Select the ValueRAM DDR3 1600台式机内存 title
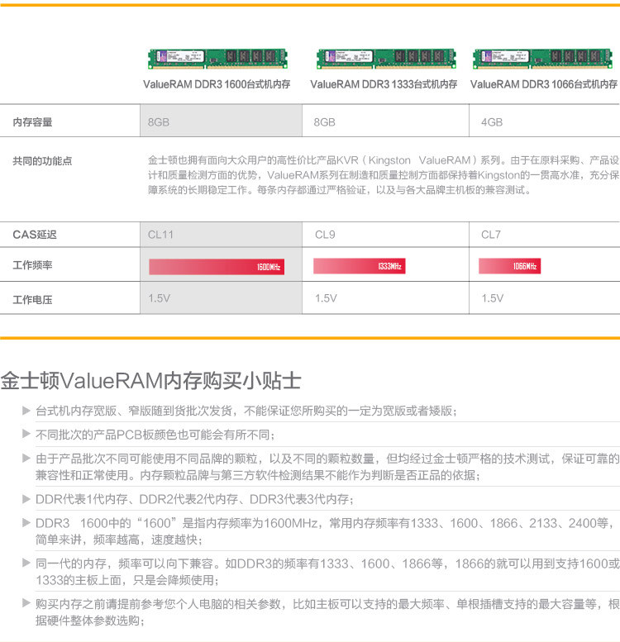620x642 pixels. [x=217, y=84]
